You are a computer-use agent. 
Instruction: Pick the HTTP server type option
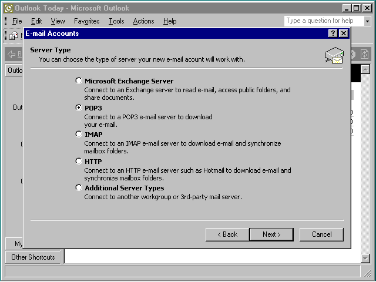79,161
